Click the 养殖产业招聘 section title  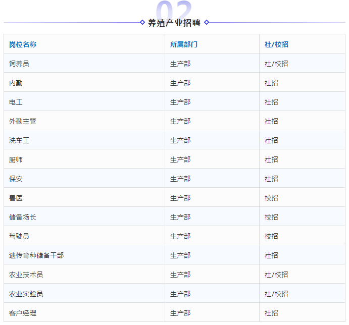174,23
